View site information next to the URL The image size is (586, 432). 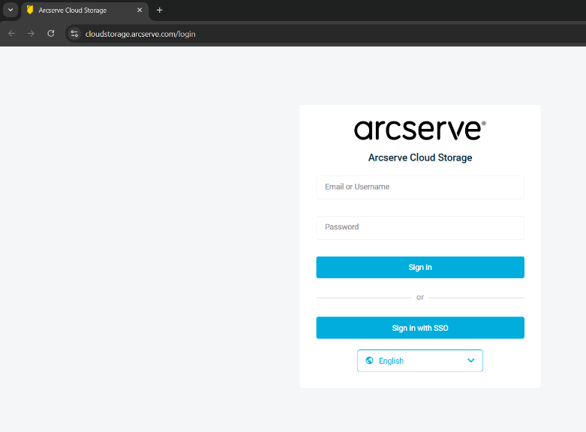74,34
